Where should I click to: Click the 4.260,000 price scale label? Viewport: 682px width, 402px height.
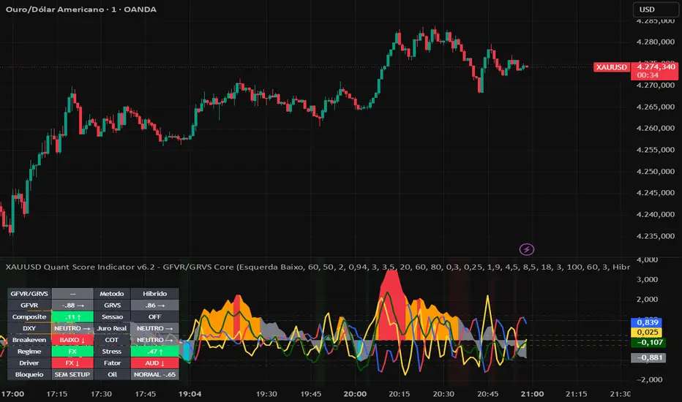tap(655, 128)
